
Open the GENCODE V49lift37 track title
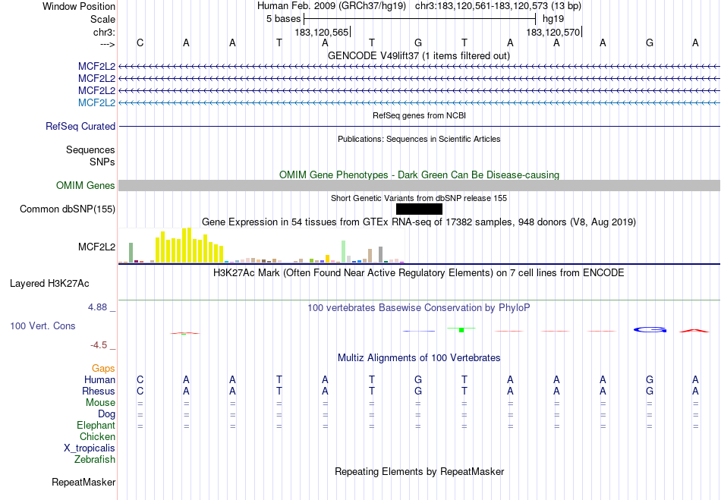(418, 55)
